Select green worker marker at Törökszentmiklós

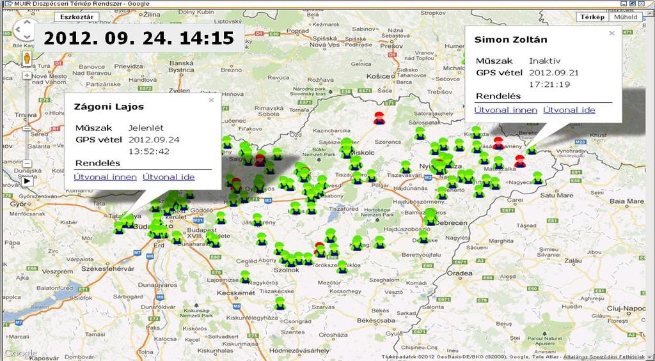coord(342,266)
